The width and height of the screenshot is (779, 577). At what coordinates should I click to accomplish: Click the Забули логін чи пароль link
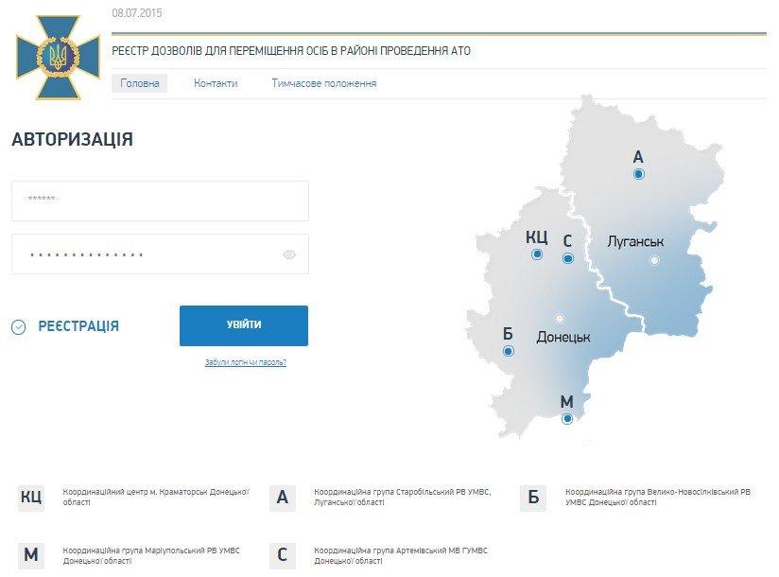point(246,362)
